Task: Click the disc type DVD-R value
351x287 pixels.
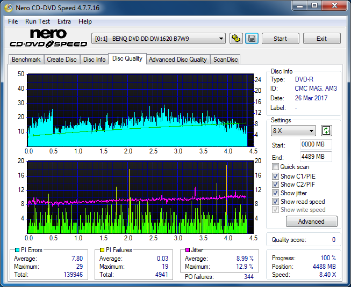Action: [x=304, y=79]
